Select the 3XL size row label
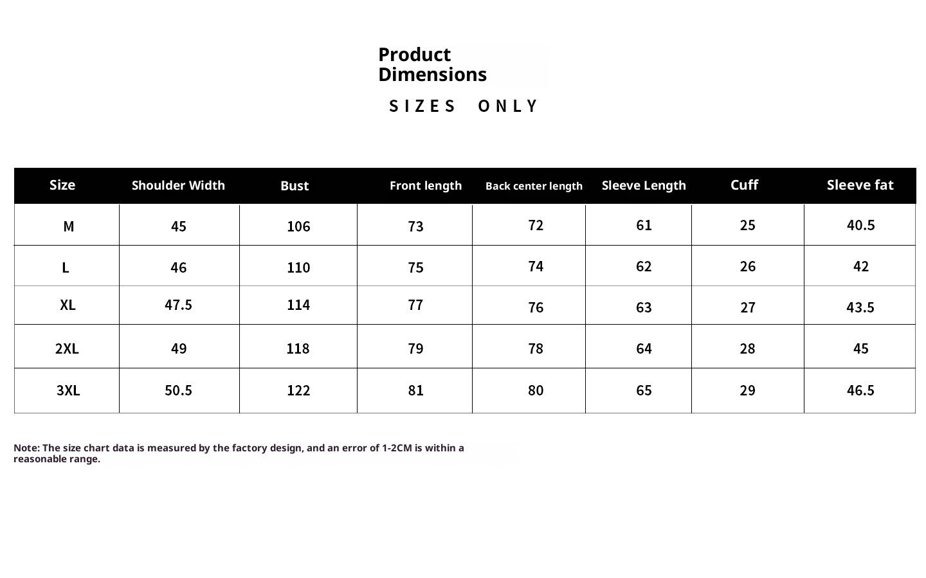This screenshot has width=926, height=578. [x=68, y=390]
